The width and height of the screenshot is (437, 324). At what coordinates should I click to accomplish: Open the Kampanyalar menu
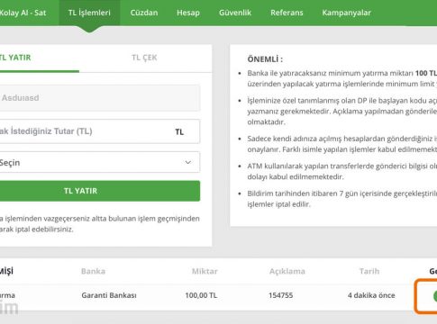(x=346, y=13)
